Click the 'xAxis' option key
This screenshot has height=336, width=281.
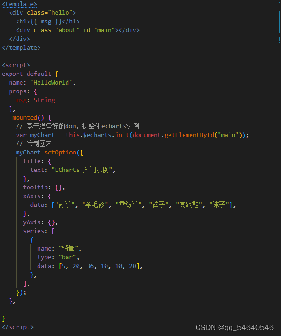pos(32,196)
